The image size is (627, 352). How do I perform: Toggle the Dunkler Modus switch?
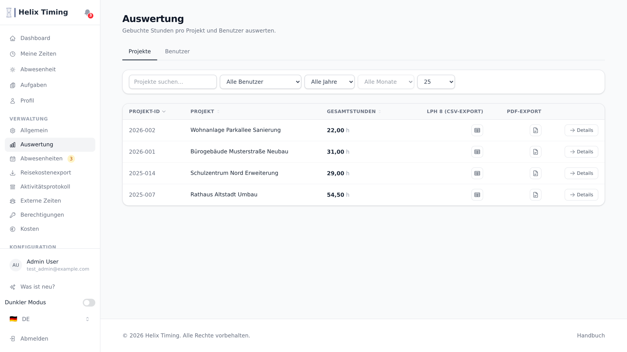click(x=89, y=303)
